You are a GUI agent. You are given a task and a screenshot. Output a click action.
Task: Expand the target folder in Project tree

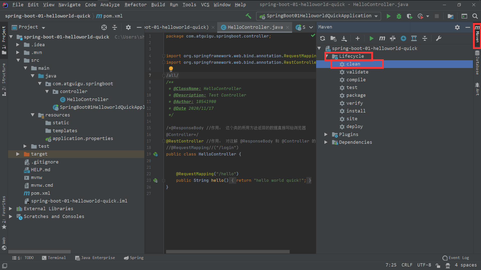(x=18, y=154)
